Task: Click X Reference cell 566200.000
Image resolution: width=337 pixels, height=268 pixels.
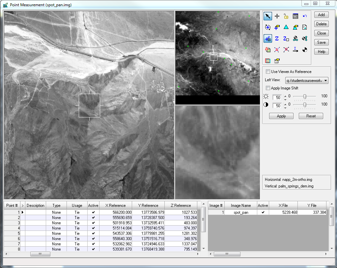Action: pyautogui.click(x=115, y=212)
